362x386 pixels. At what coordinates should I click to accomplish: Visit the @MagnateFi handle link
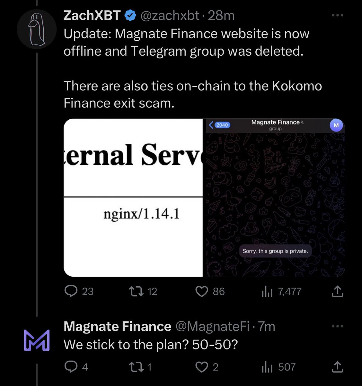212,326
